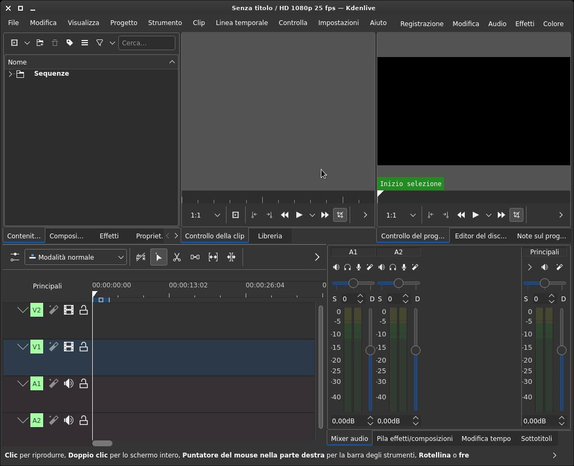Screen dimensions: 574x466
Task: Set zone out point in clip monitor
Action: (x=270, y=215)
